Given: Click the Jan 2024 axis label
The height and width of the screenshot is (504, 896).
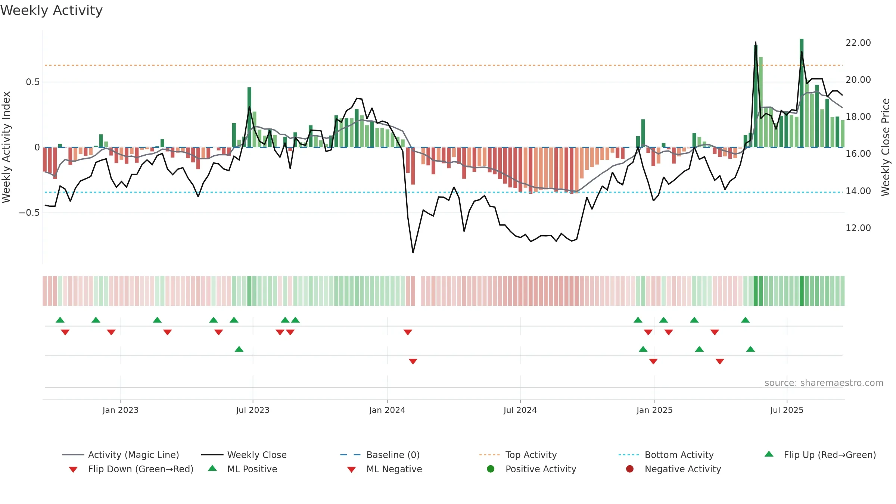Looking at the screenshot, I should 387,410.
